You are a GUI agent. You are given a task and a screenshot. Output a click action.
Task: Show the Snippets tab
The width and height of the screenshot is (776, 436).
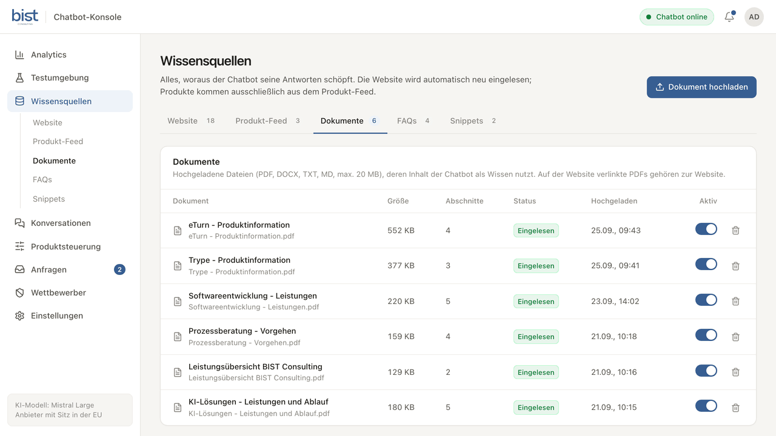pyautogui.click(x=473, y=121)
